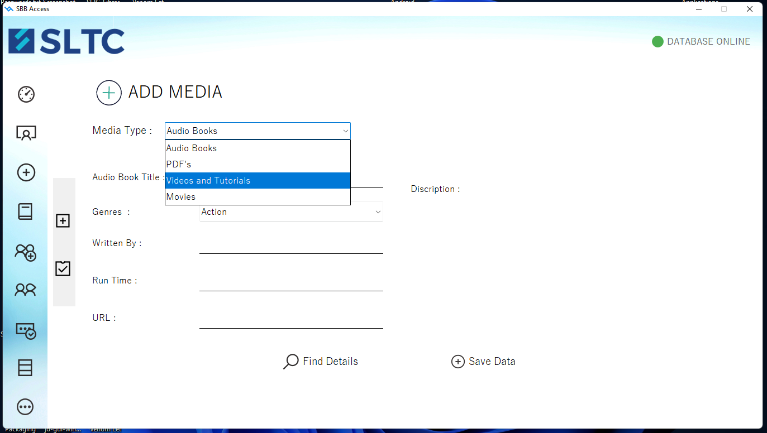Open the stacked rows sidebar icon
This screenshot has width=767, height=433.
click(26, 368)
